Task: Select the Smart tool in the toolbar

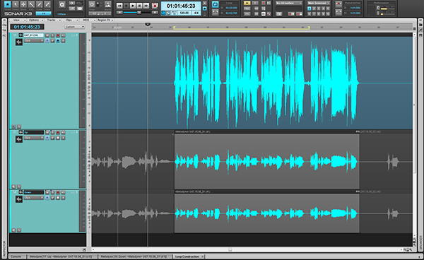Action: coord(7,4)
